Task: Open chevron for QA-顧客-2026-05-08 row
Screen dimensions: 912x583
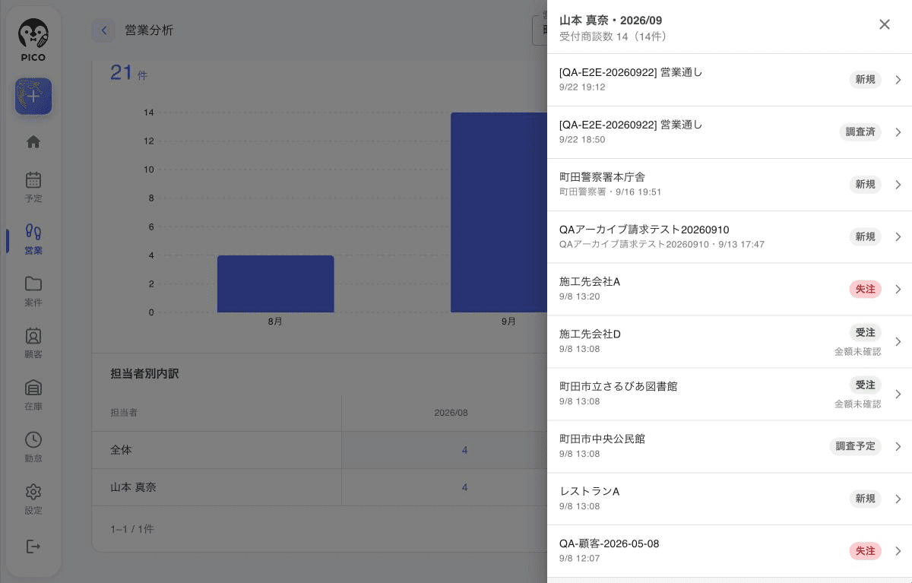Action: point(898,551)
